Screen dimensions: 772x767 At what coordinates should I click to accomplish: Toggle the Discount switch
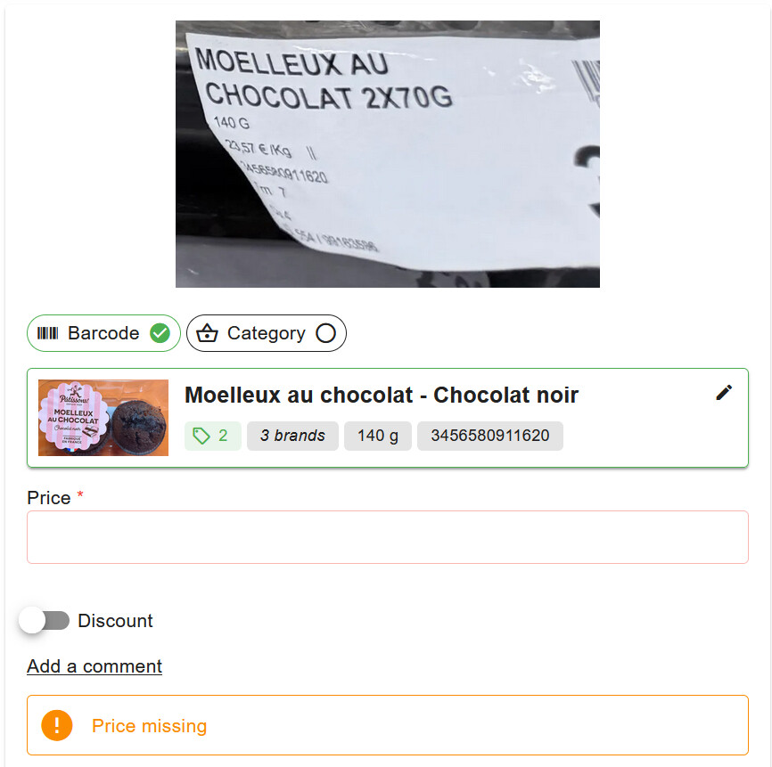click(x=45, y=620)
